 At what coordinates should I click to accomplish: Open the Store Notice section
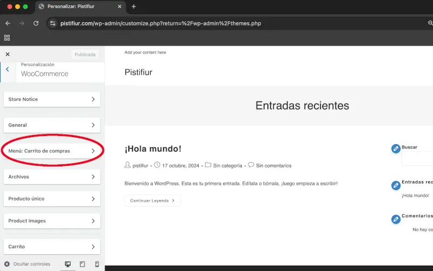[x=52, y=99]
